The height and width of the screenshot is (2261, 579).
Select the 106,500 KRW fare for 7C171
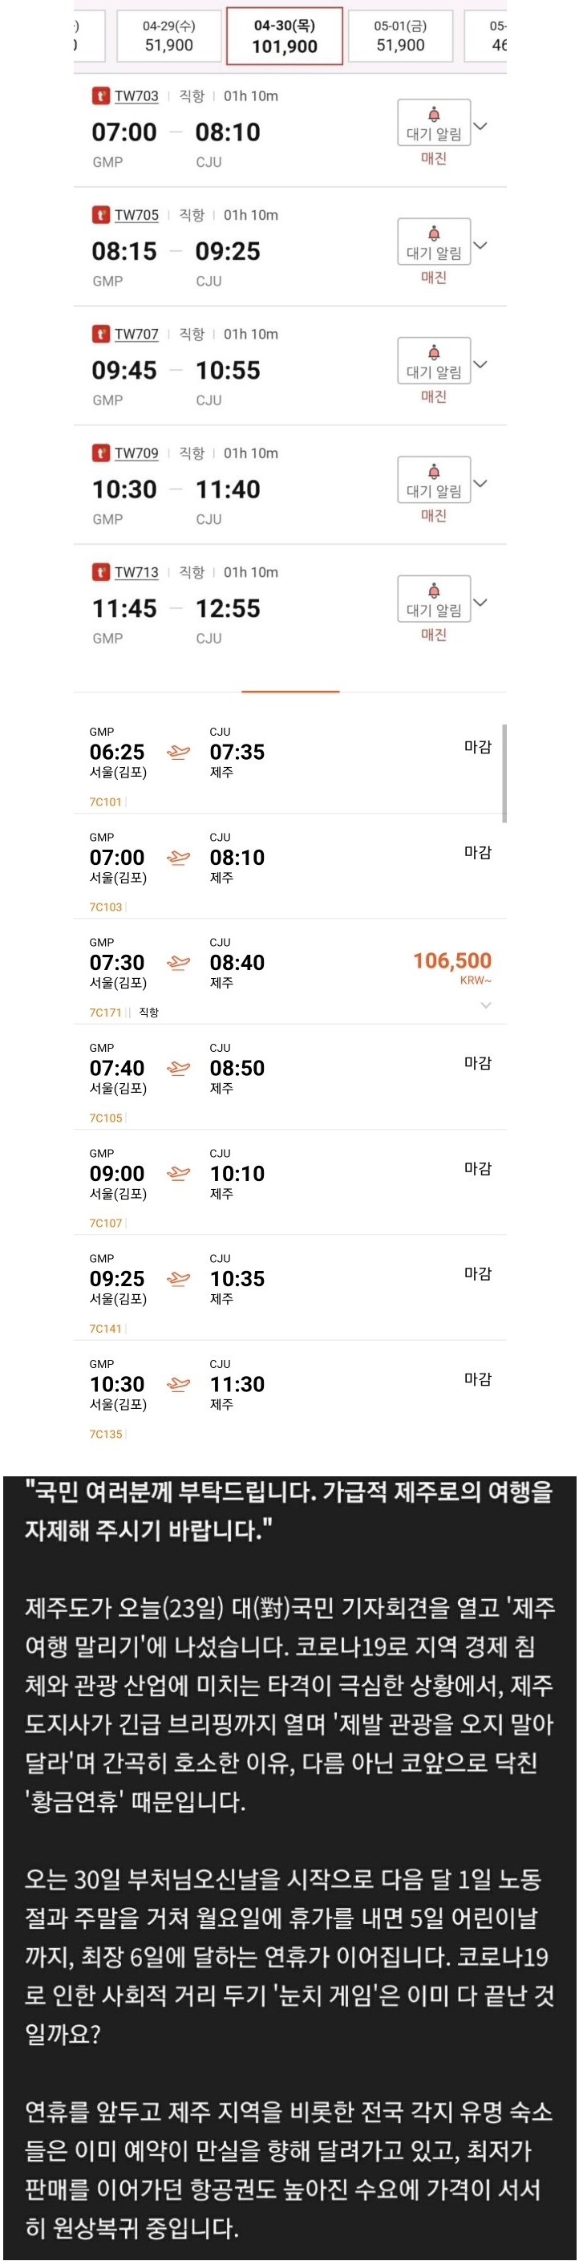click(x=451, y=962)
